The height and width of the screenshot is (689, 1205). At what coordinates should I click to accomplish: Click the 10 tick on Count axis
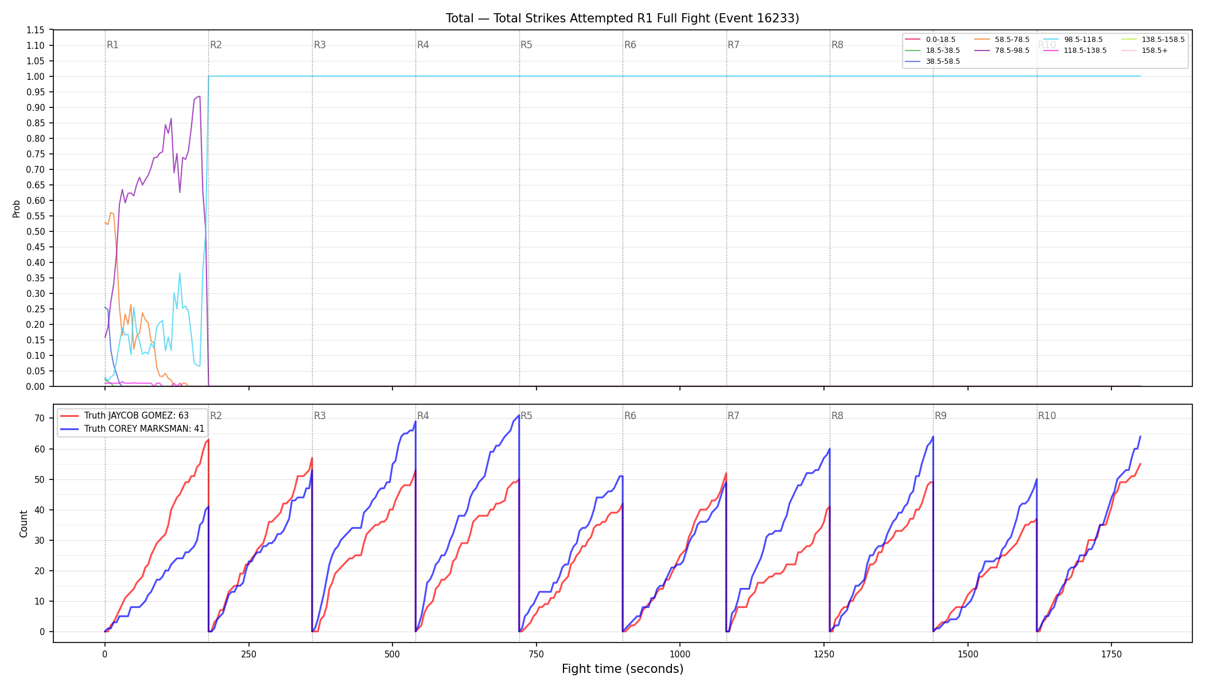[x=40, y=601]
